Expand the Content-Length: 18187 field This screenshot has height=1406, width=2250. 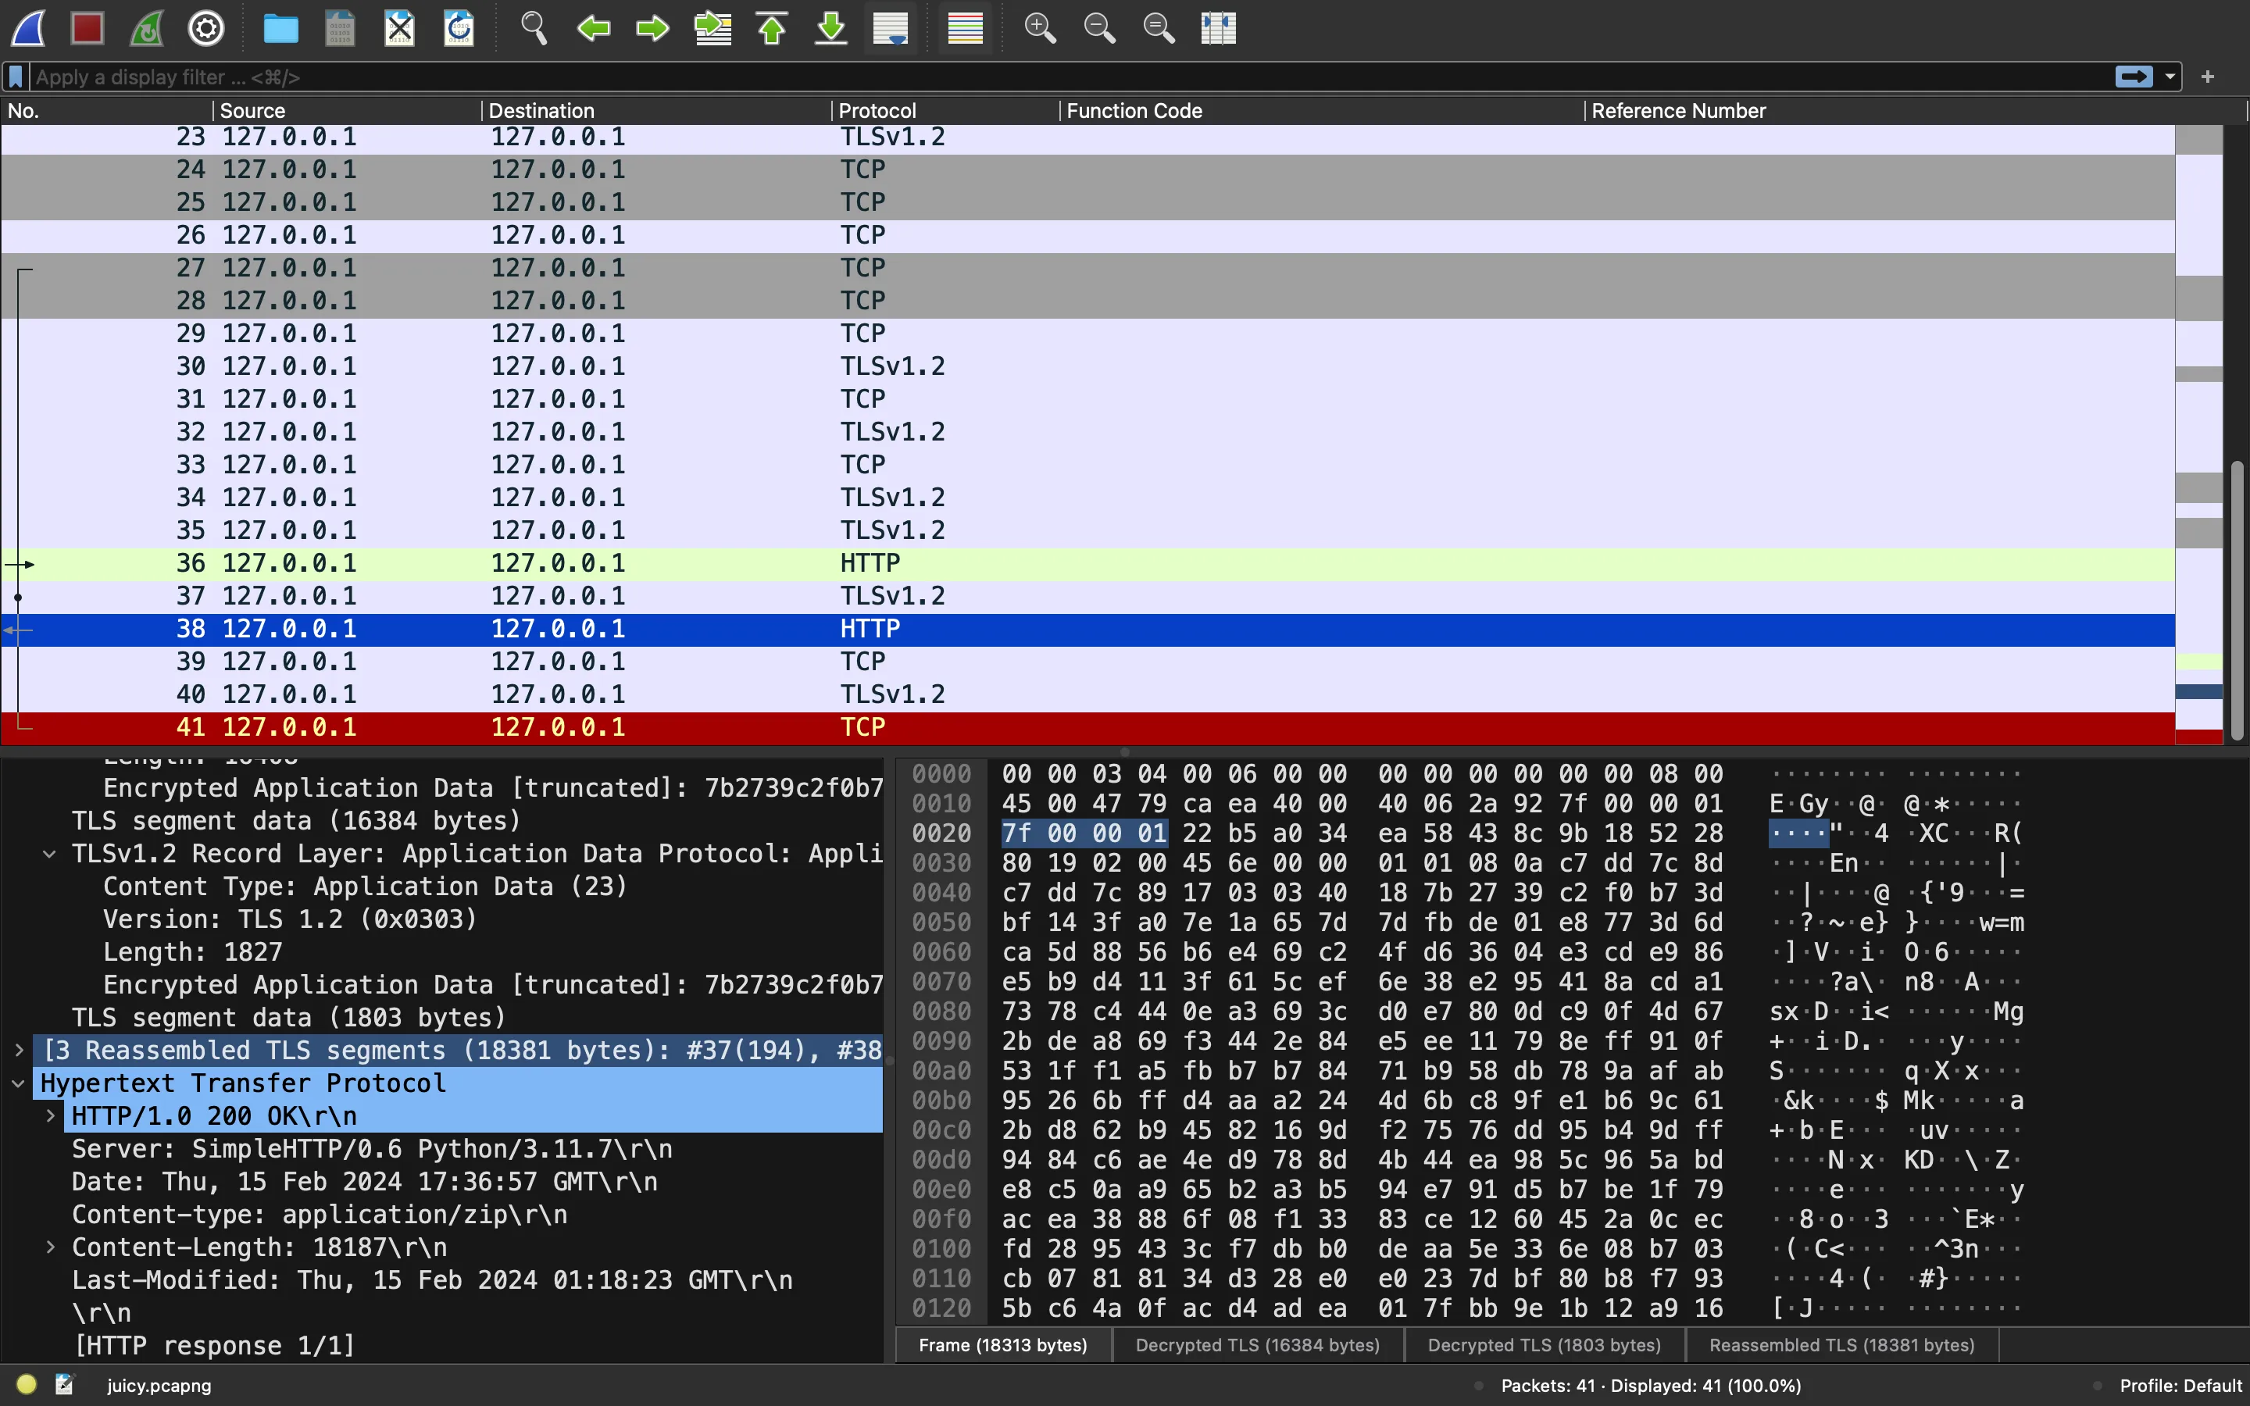click(x=51, y=1247)
